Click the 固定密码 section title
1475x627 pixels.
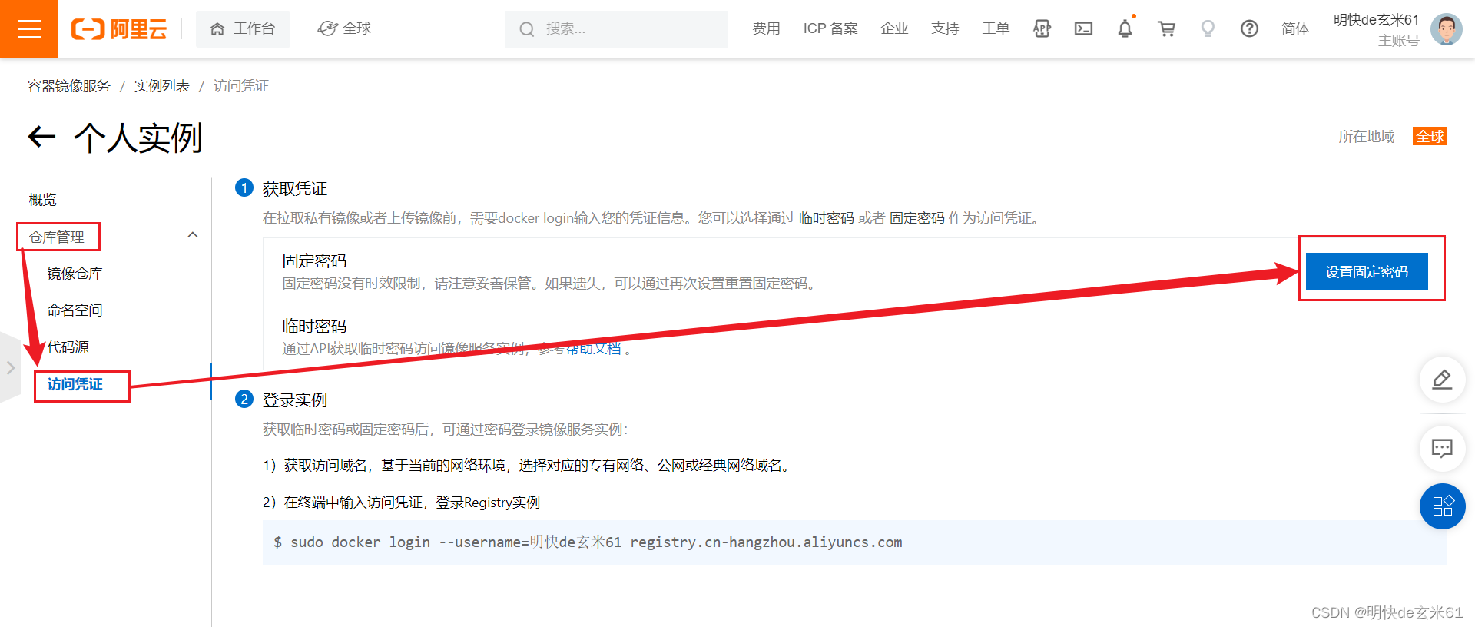point(314,261)
